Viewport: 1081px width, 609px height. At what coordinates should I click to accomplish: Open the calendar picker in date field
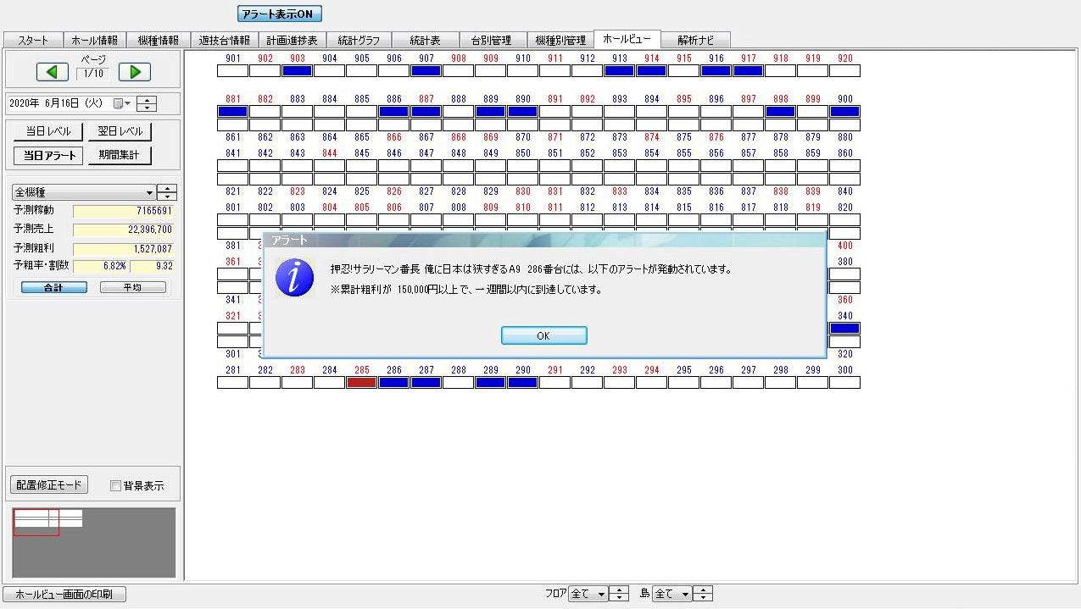click(119, 103)
